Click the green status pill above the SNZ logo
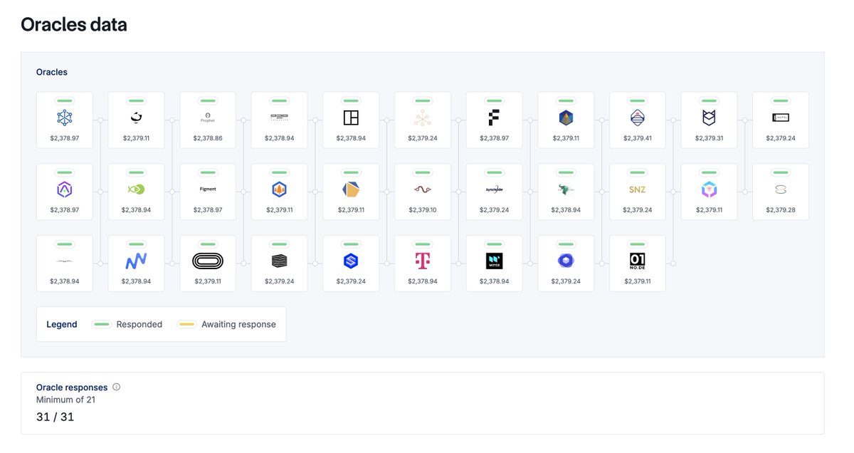Image resolution: width=854 pixels, height=453 pixels. tap(637, 172)
